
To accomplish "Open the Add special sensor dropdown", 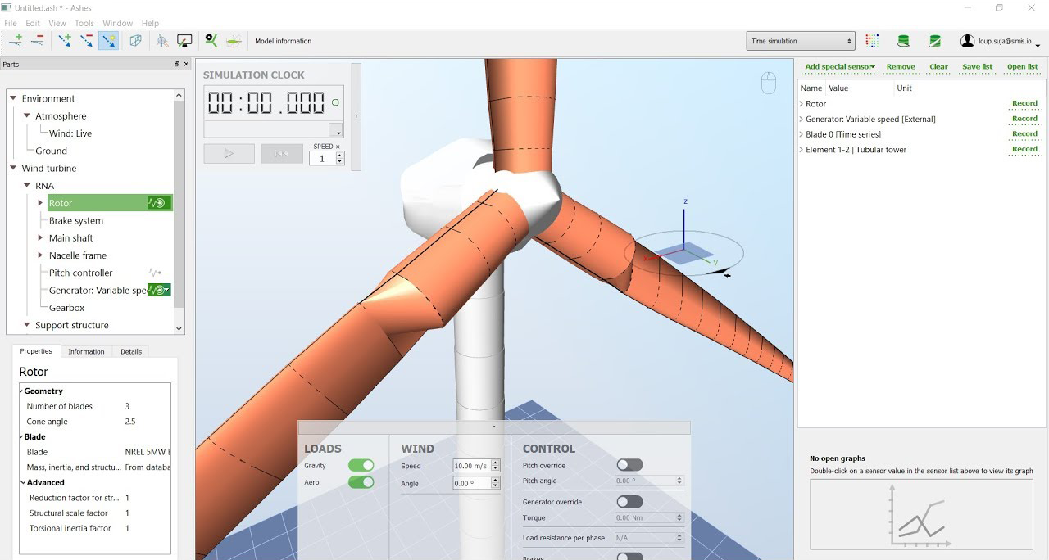I will click(x=840, y=67).
